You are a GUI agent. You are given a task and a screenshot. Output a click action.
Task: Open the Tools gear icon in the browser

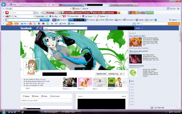pyautogui.click(x=179, y=5)
